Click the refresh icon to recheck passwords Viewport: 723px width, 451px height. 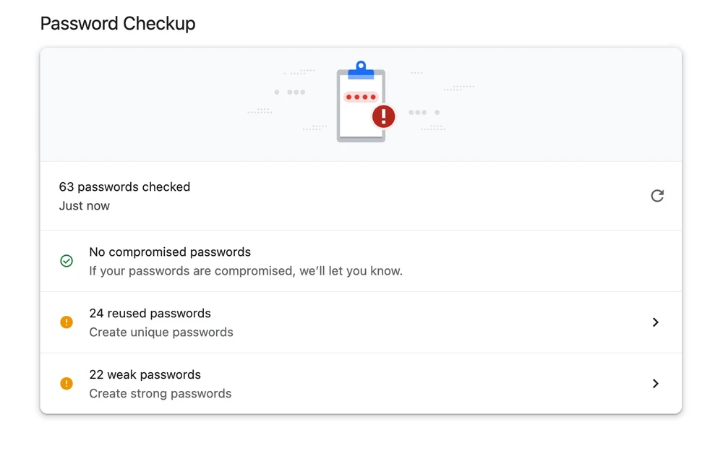point(657,196)
